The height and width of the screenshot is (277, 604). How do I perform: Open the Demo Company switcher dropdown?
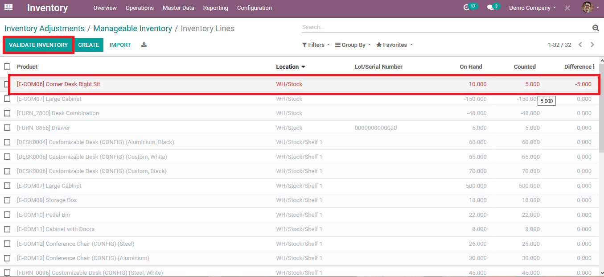tap(532, 8)
